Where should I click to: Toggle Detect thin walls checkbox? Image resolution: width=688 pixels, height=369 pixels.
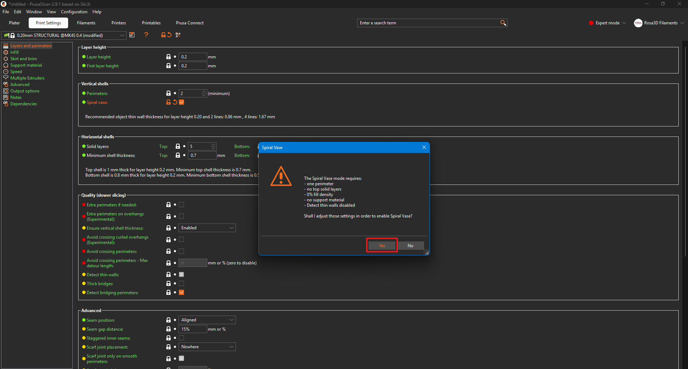coord(181,274)
